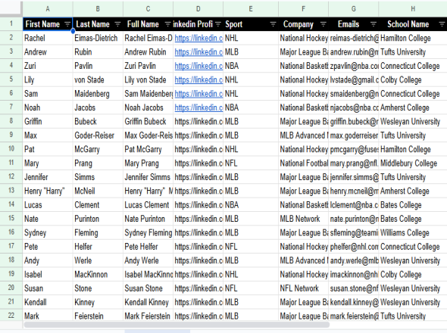447x333 pixels.
Task: Select the Kendall Kinney full name cell
Action: 148,303
